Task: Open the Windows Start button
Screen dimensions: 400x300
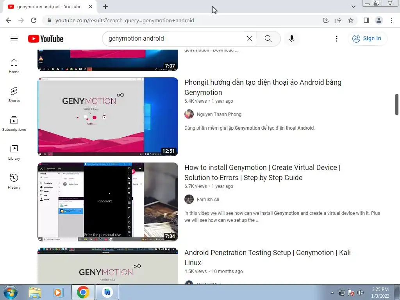Action: click(10, 292)
